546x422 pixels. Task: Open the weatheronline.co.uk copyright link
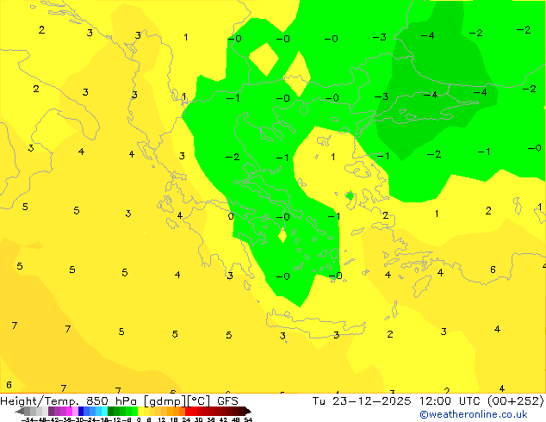(x=474, y=414)
